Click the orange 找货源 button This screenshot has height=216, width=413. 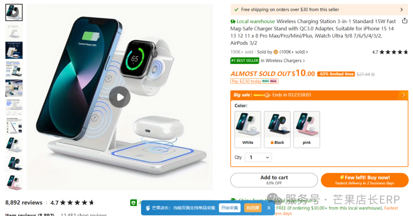point(253,208)
